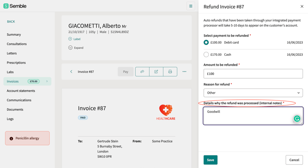Click the share invoice arrow icon
This screenshot has height=168, width=308.
point(142,71)
